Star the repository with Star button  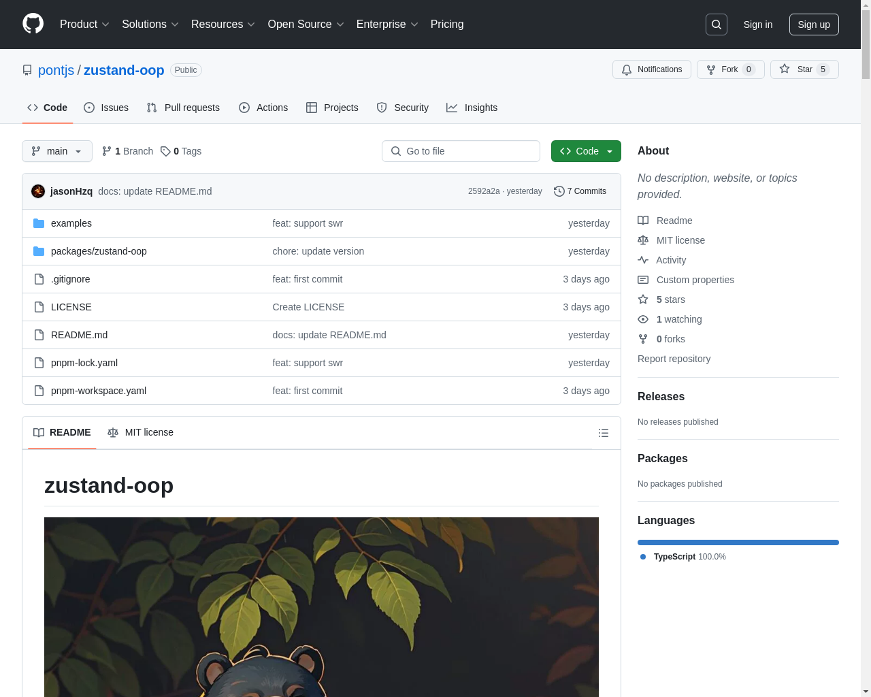[804, 69]
